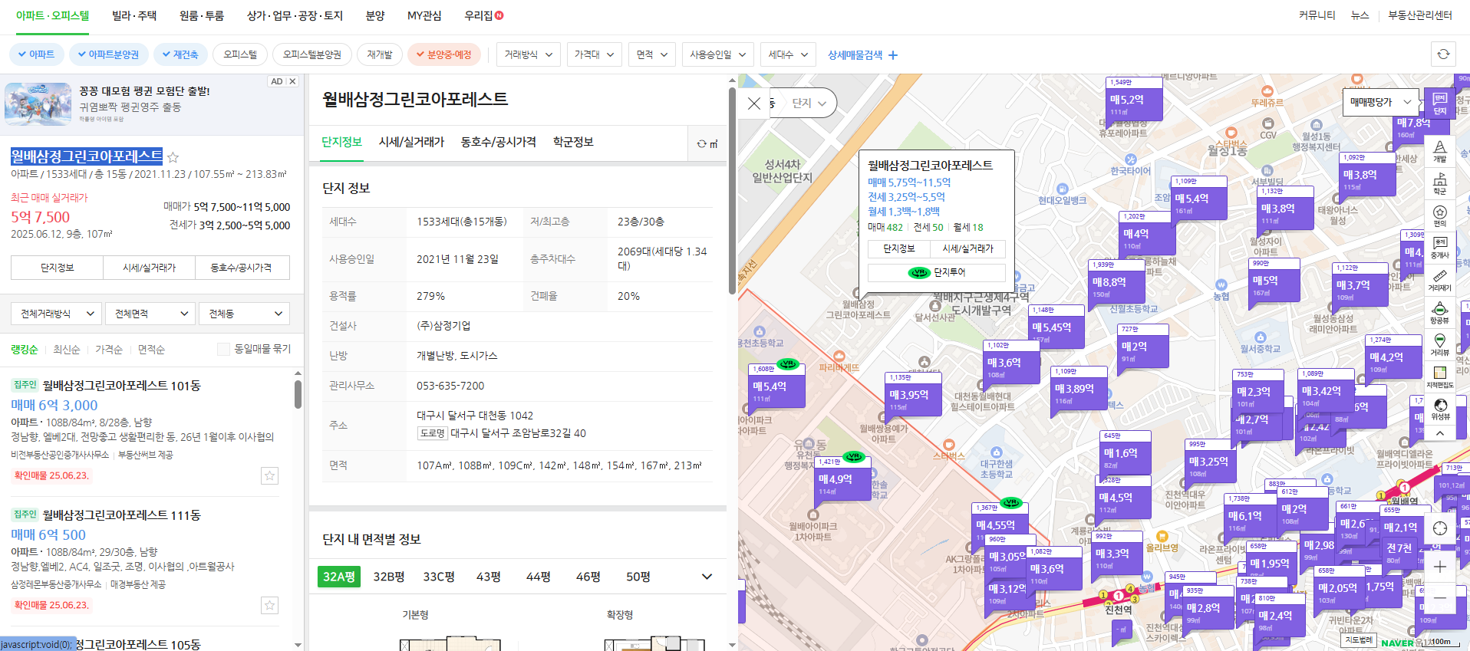Toggle the 단지 complex map layer

1439,104
